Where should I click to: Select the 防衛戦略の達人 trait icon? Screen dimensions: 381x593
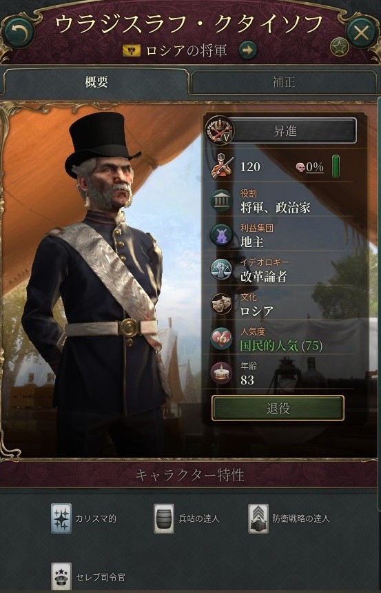point(258,518)
